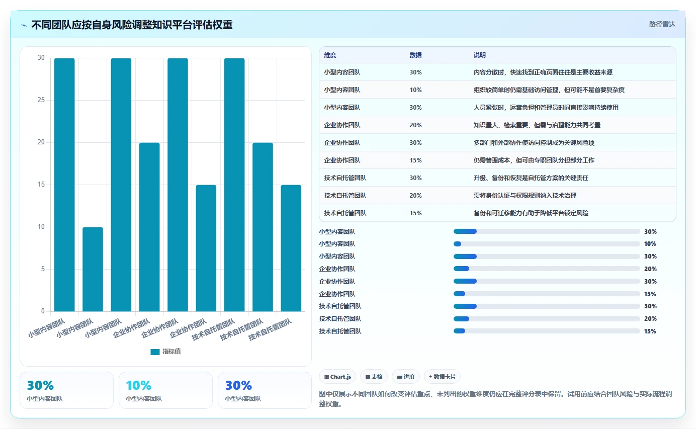696x429 pixels.
Task: Click the 技术自托管团队 bar with value 20
Action: click(x=263, y=227)
